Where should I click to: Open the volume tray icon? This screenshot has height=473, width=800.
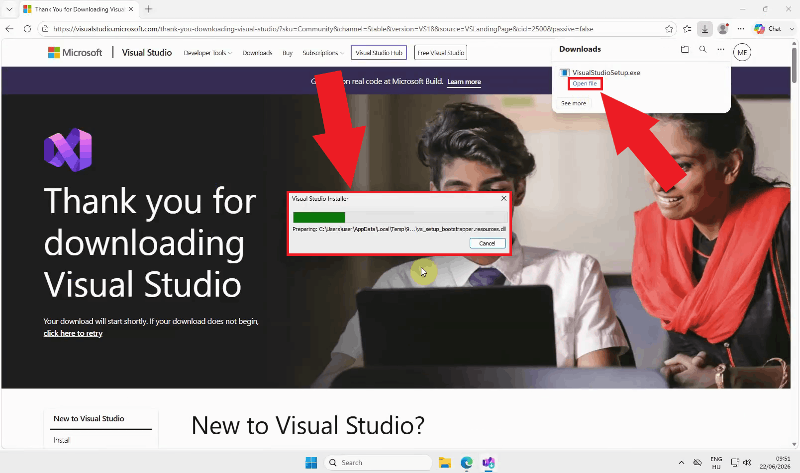pos(747,463)
